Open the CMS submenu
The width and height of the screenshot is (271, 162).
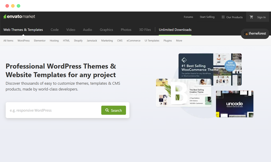tap(120, 41)
